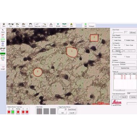Open the Specimen view
137x137 pixels.
(x=38, y=25)
